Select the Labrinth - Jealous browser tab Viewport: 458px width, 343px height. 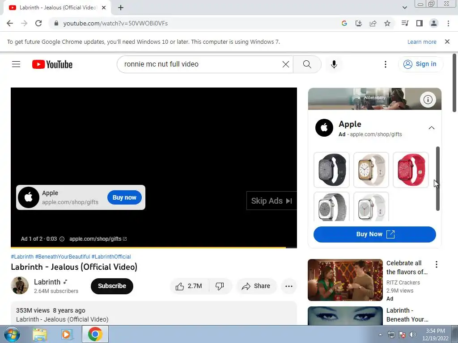tap(57, 8)
